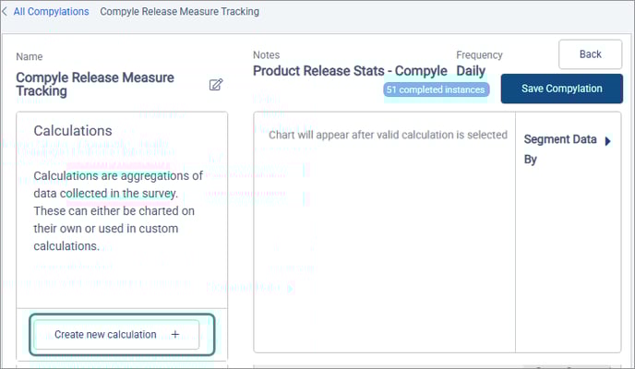Save the Compylation

[561, 89]
